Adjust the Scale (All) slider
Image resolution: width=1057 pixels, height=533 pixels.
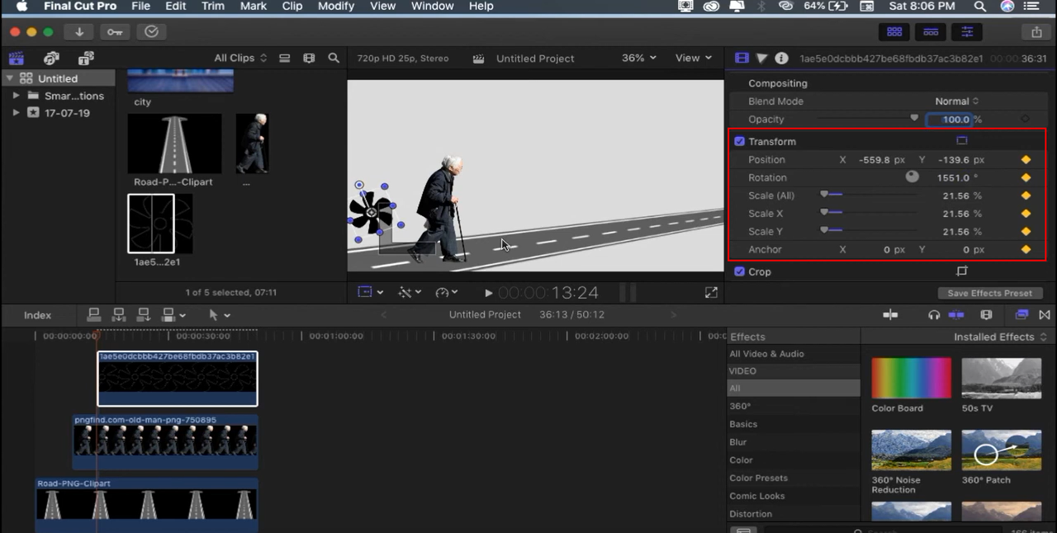(824, 196)
